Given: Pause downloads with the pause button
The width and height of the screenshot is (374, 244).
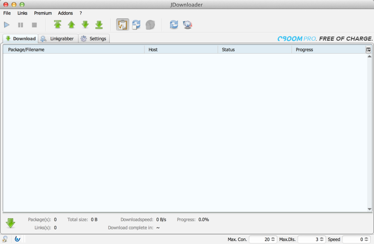Looking at the screenshot, I should 21,25.
